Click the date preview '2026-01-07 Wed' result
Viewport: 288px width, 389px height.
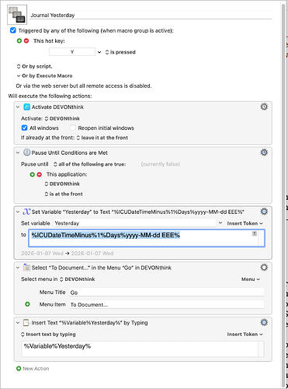tap(92, 253)
